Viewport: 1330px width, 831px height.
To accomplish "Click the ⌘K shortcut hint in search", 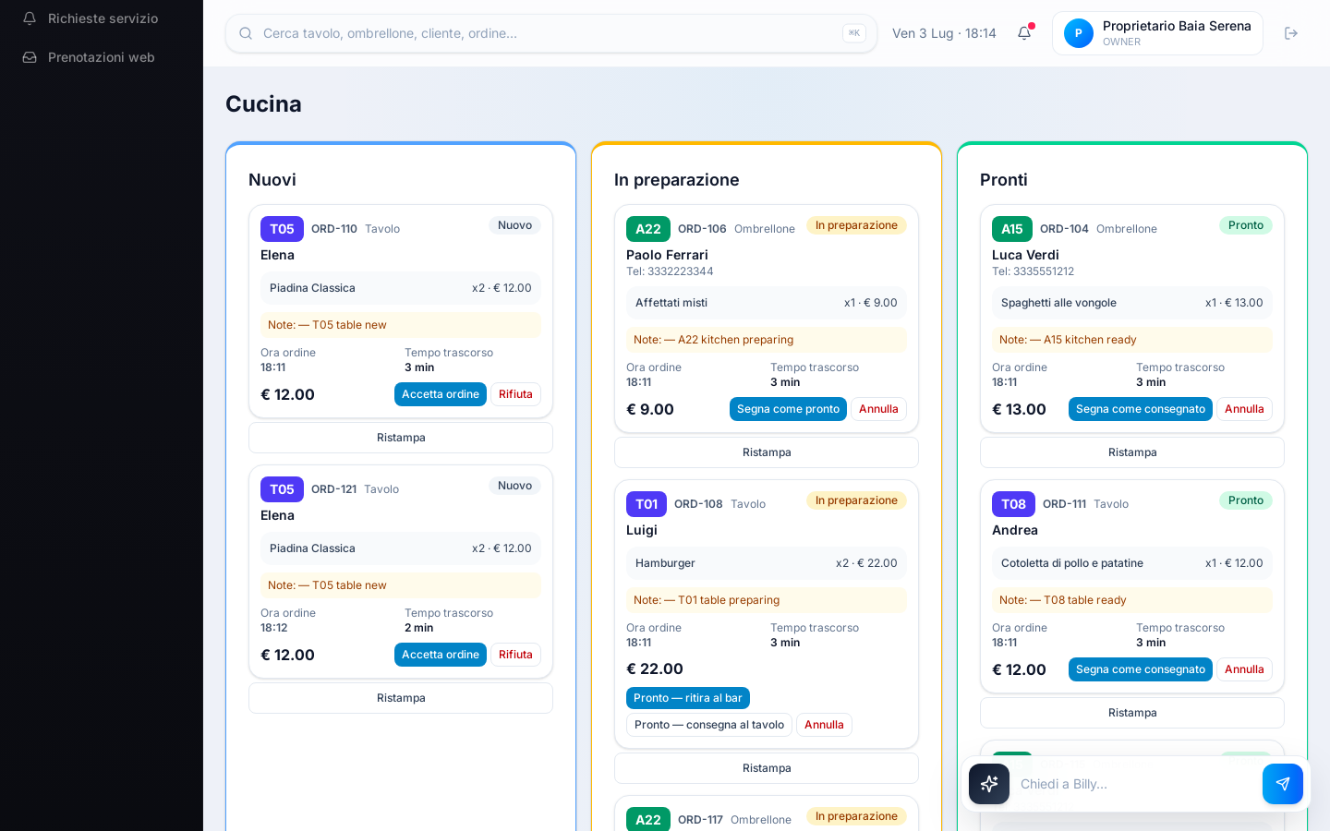I will coord(854,33).
